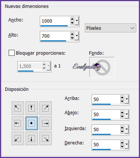The image size is (140, 158).
Task: Select left-center placement arrow
Action: [x=18, y=123]
